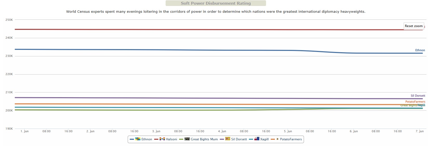Image resolution: width=428 pixels, height=146 pixels.
Task: Click the 200K y-axis label
Action: [9, 111]
